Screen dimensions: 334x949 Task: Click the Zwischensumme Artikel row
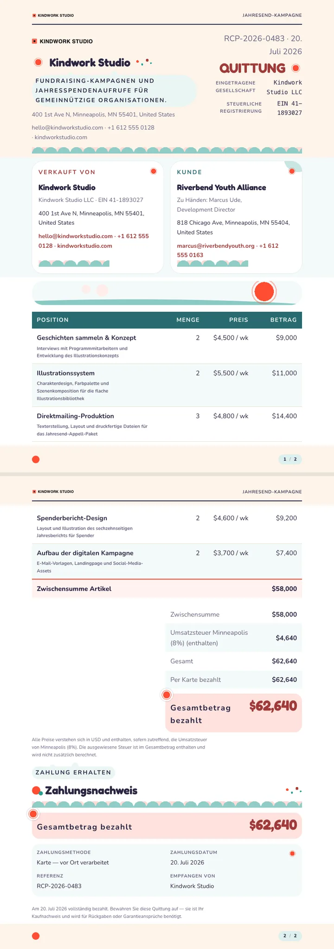(x=167, y=588)
